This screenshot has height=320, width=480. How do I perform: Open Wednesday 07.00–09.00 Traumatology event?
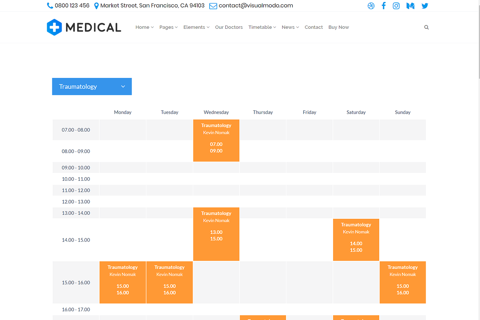click(216, 140)
